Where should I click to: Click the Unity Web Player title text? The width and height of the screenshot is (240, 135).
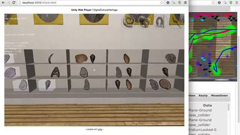point(81,10)
